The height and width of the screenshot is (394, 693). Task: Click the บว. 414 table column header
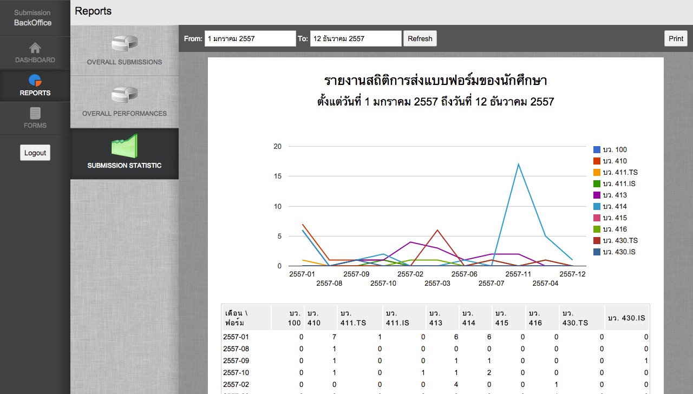pyautogui.click(x=468, y=318)
